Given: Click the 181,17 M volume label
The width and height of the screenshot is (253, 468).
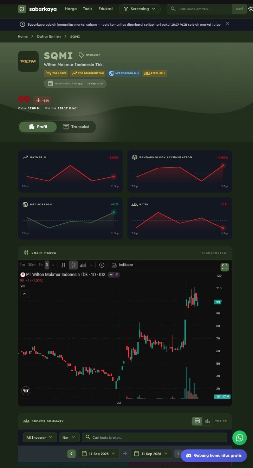Looking at the screenshot, I should point(222,397).
